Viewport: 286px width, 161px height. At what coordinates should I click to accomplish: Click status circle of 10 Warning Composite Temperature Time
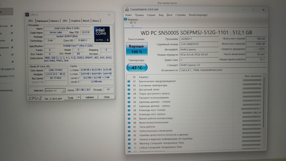129,144
